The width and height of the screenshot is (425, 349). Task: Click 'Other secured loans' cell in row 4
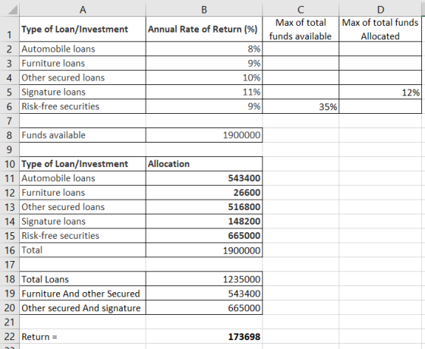tap(83, 77)
